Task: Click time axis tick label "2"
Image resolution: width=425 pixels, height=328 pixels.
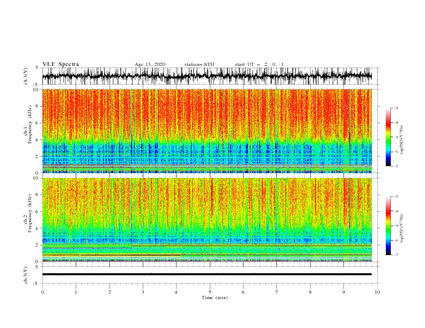Action: coord(109,292)
